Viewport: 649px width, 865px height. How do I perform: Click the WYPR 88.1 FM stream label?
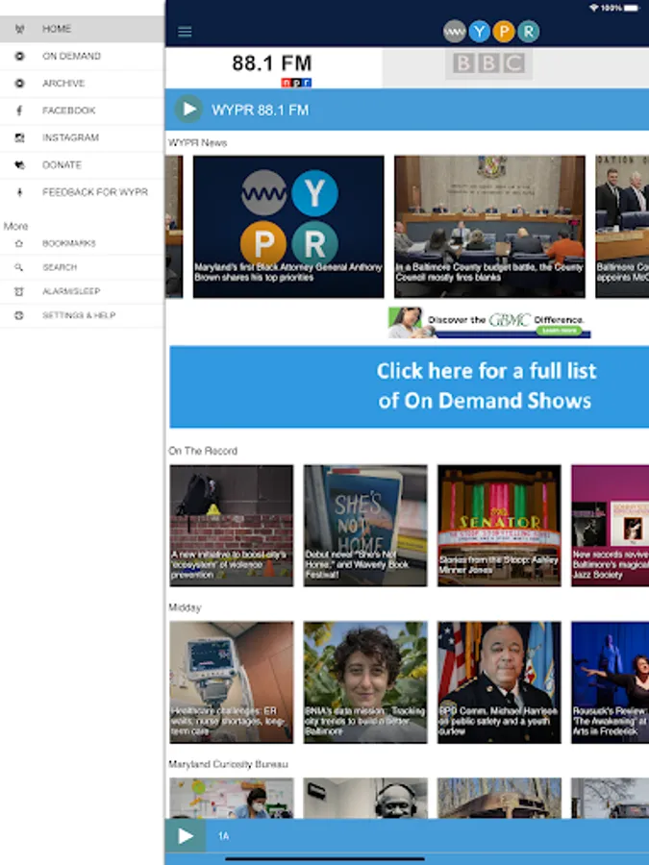click(x=260, y=110)
